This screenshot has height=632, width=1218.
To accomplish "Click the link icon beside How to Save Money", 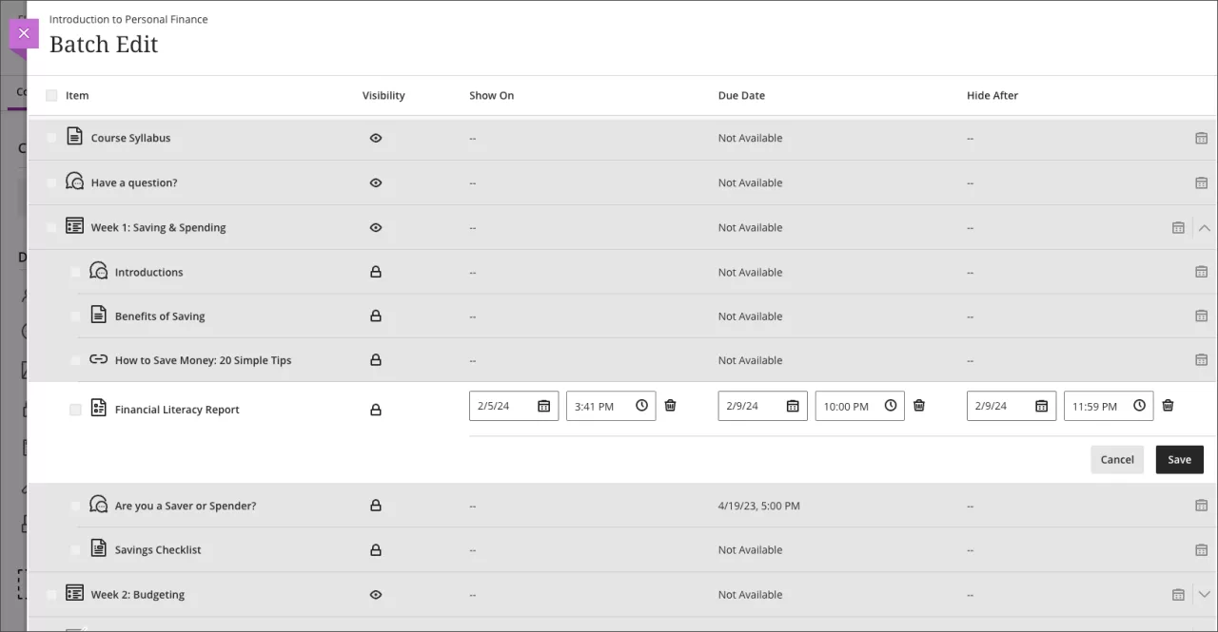I will (97, 360).
